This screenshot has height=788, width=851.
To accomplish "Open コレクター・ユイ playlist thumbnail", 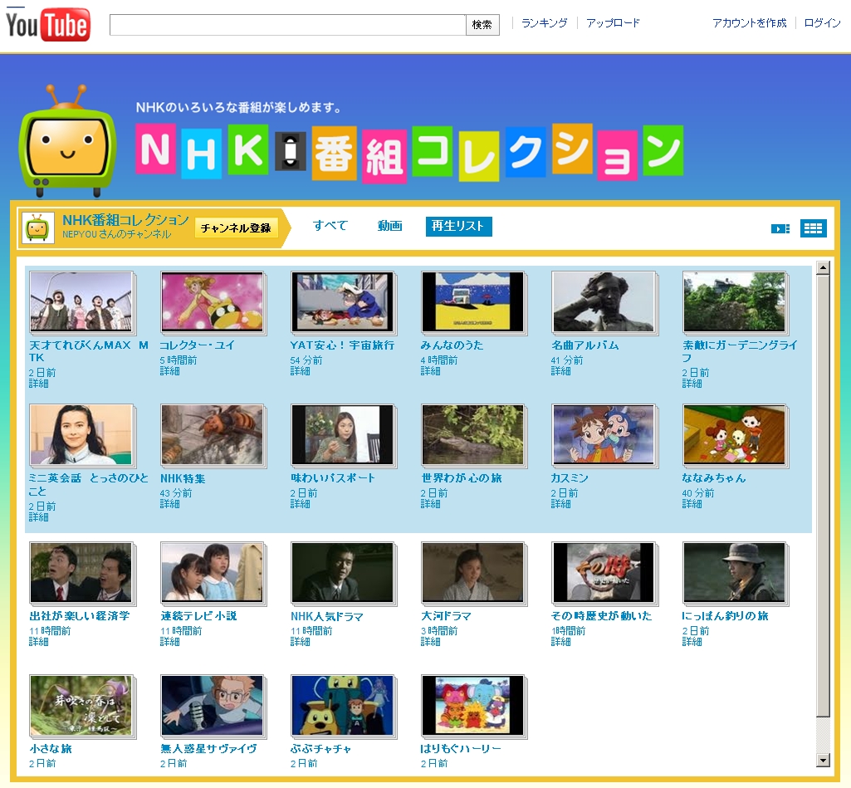I will click(x=213, y=301).
